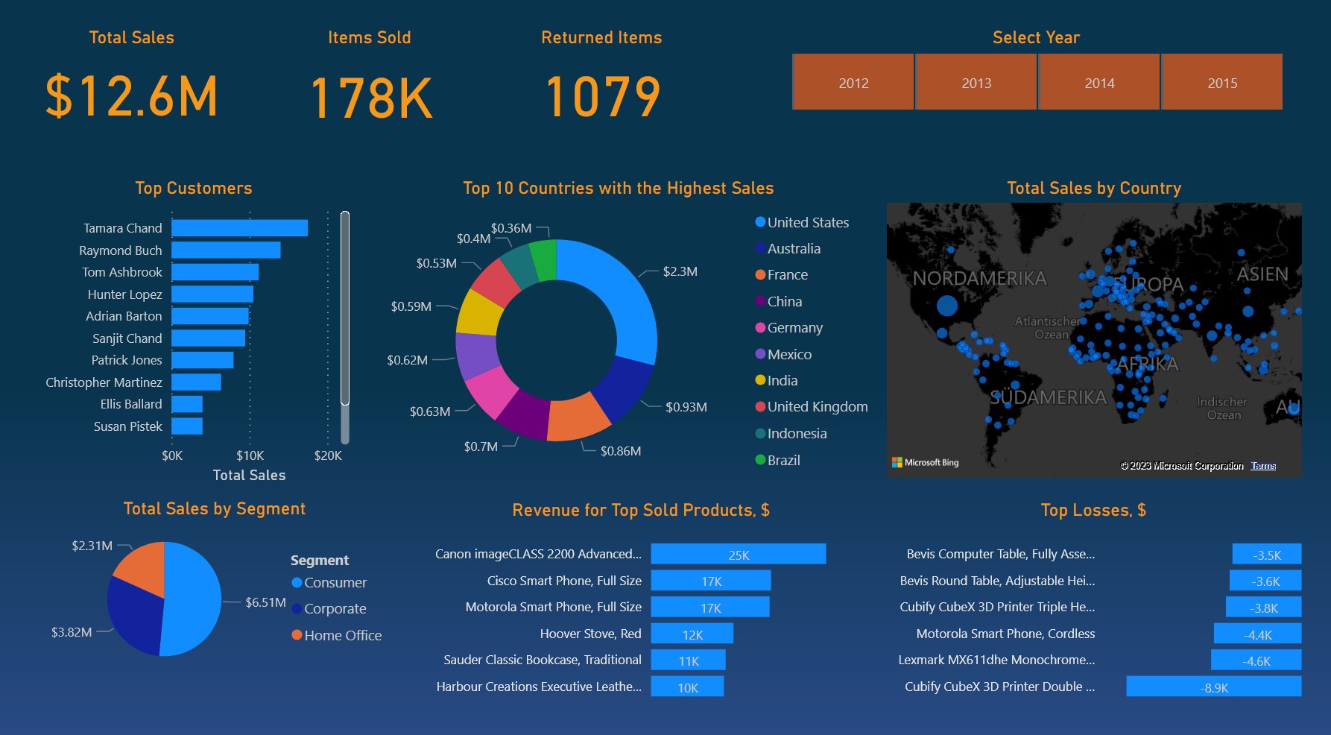Viewport: 1331px width, 735px height.
Task: Apply the 2013 year filter
Action: click(x=976, y=82)
